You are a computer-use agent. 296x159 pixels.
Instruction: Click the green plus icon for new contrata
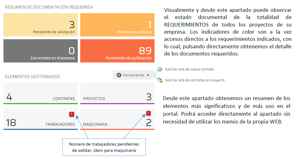coord(160,69)
